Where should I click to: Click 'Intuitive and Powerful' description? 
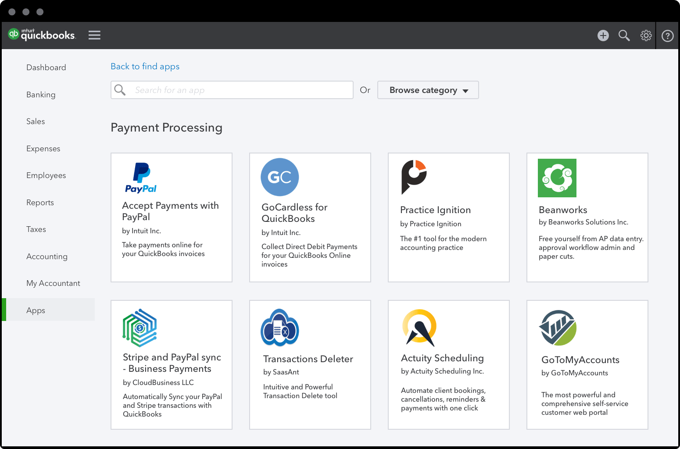tap(300, 392)
